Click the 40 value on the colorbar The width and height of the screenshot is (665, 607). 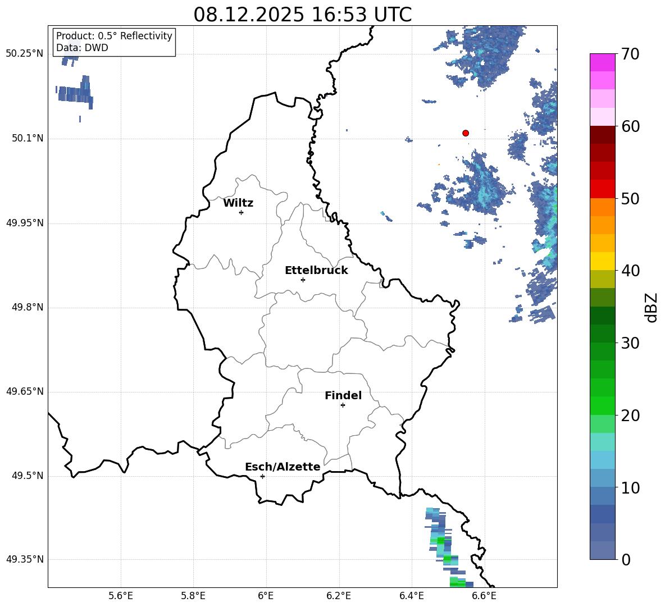630,271
